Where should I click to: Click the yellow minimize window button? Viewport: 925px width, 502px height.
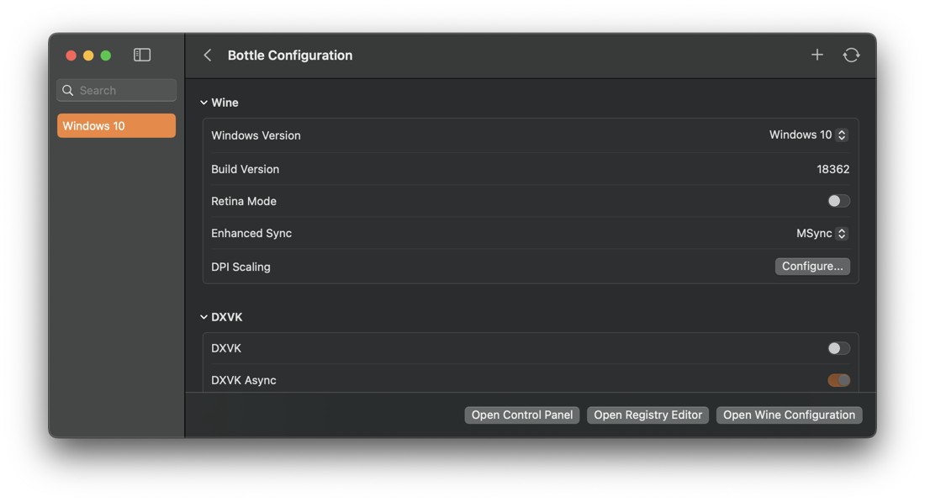click(88, 55)
